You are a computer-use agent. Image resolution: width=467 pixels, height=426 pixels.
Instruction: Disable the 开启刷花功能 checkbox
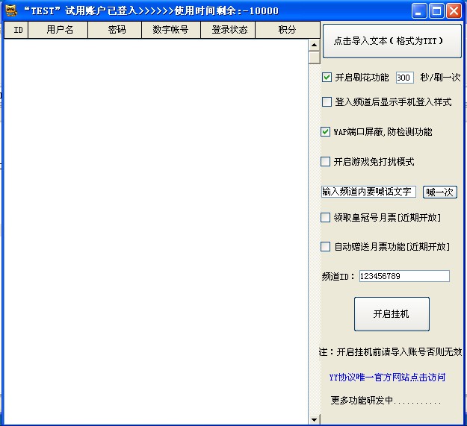click(x=327, y=78)
